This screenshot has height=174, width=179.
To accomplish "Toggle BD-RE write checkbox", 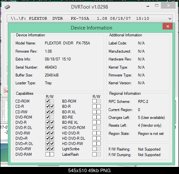I will (x=99, y=117).
